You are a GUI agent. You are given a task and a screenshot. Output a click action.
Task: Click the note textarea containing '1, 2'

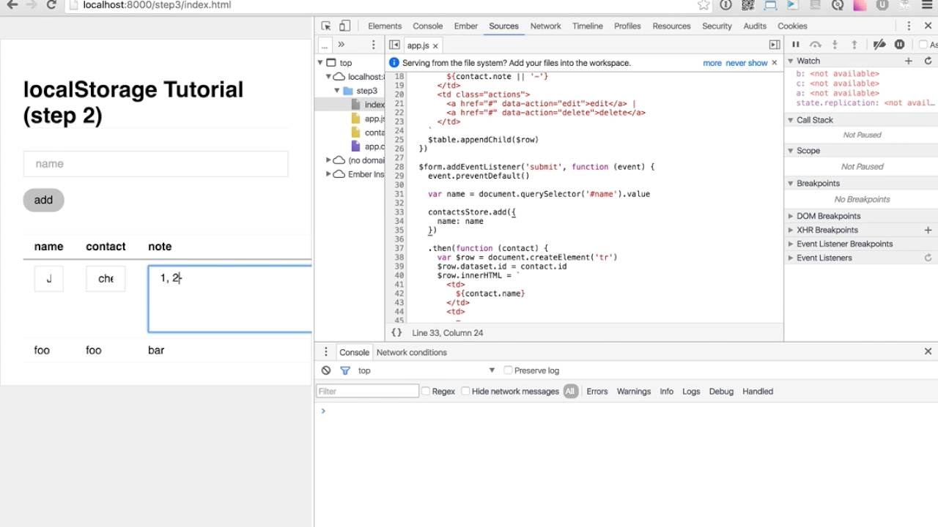coord(230,299)
